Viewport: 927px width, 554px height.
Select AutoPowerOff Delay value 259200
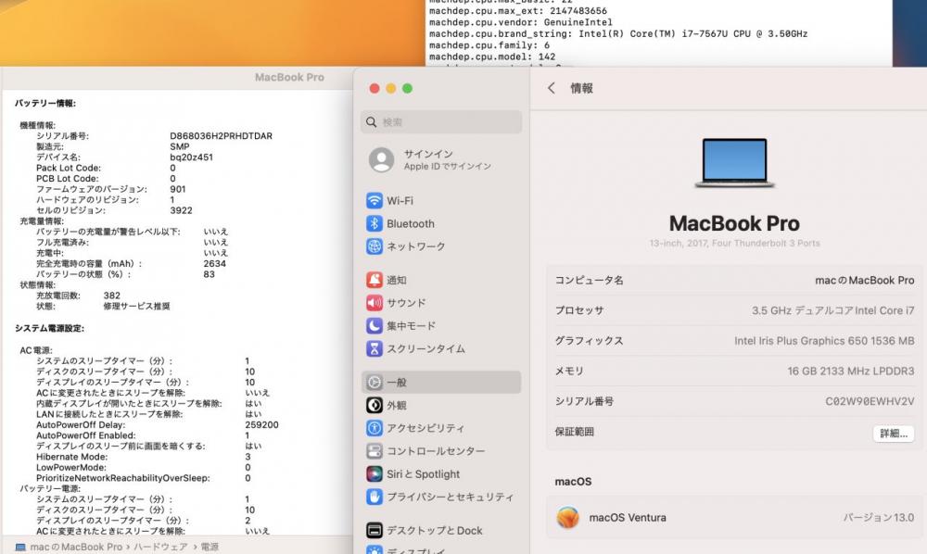(262, 424)
